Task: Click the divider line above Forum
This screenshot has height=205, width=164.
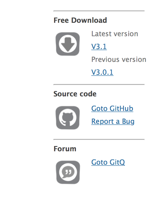Action: pyautogui.click(x=99, y=140)
